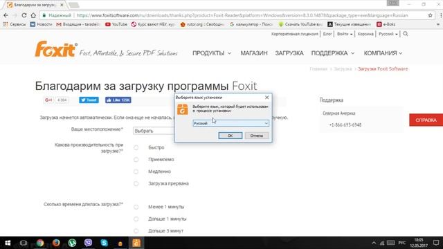The image size is (443, 249).
Task: Open the Текущие извещения bookmark
Action: (x=349, y=24)
